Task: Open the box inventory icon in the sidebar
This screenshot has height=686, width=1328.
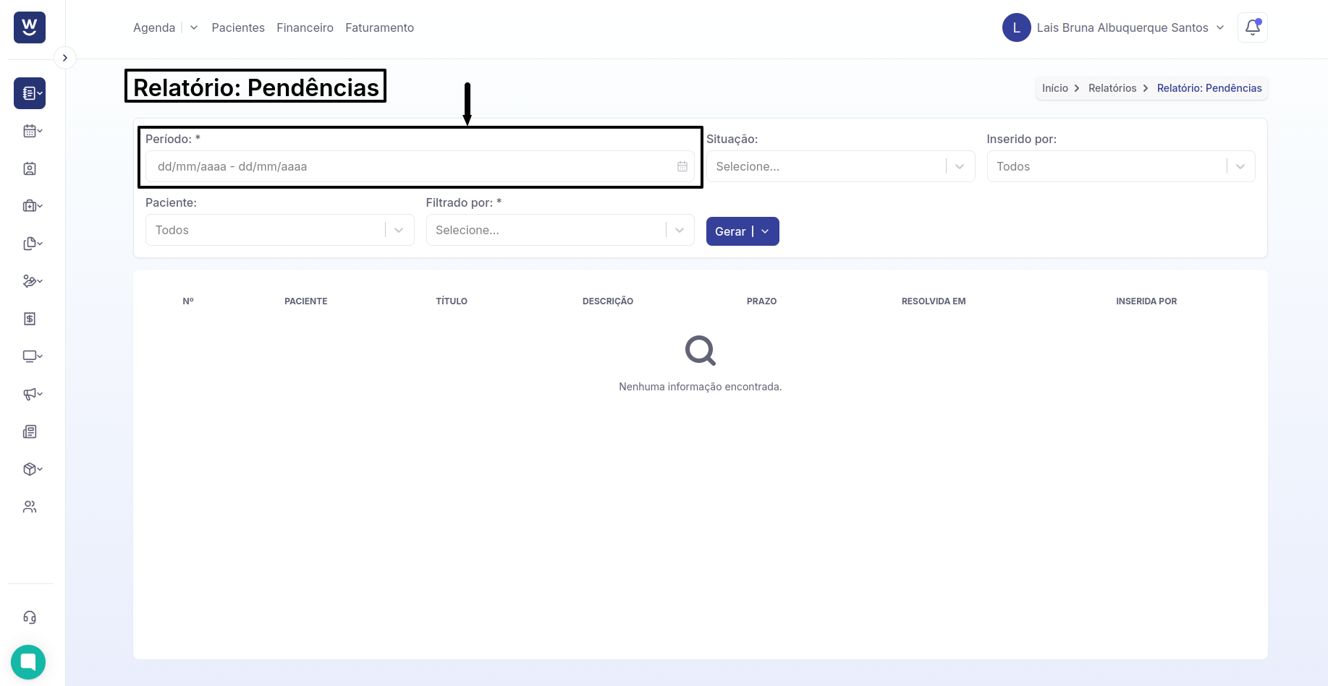Action: click(30, 469)
